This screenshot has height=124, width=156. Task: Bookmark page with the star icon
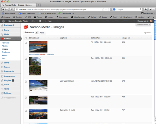pos(103,9)
